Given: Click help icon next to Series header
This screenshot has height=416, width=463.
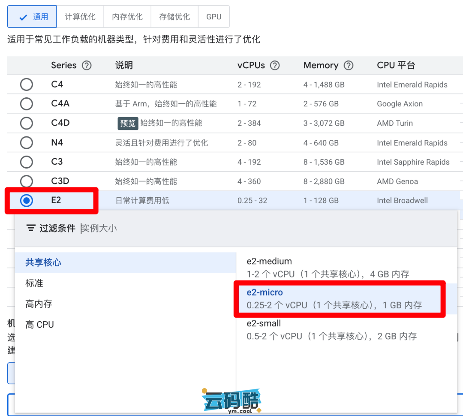Looking at the screenshot, I should click(x=87, y=66).
